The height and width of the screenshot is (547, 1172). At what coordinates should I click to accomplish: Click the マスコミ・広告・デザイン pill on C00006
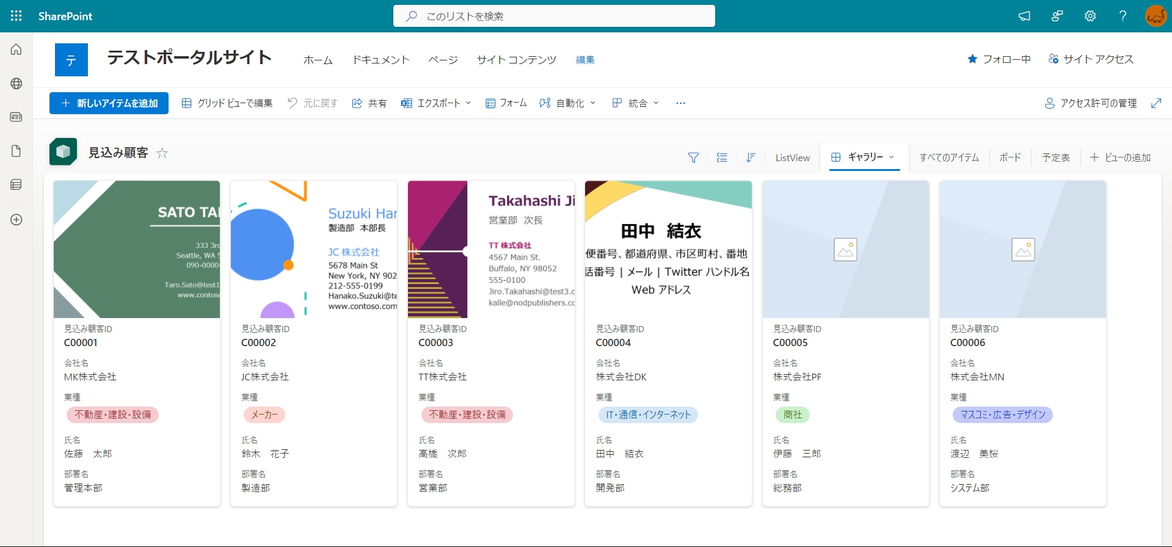(x=1003, y=415)
